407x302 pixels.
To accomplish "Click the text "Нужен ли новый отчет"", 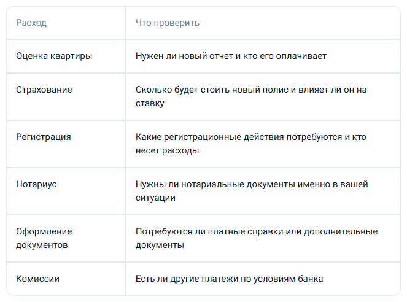I will [x=184, y=56].
